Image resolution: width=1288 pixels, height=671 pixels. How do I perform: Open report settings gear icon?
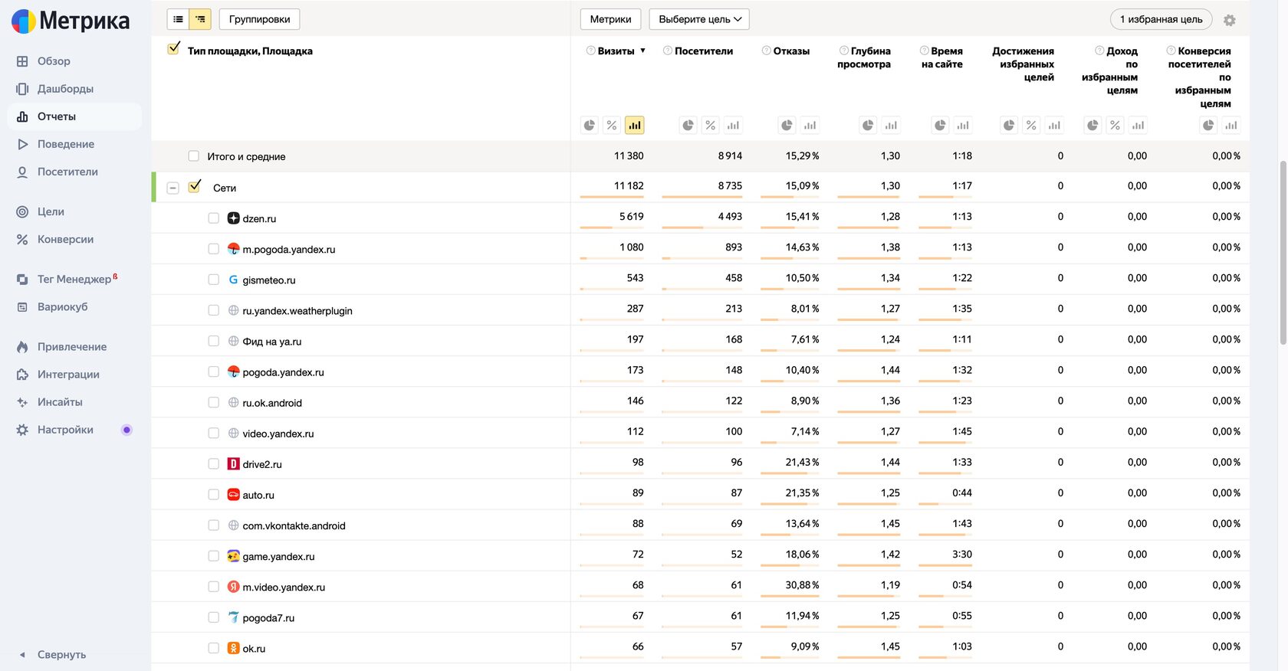[x=1230, y=20]
